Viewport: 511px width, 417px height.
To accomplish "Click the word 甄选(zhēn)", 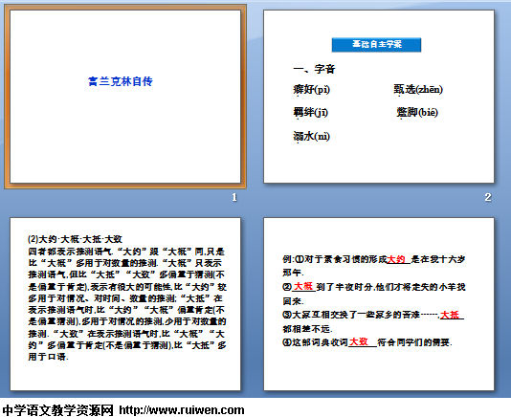I will [418, 89].
